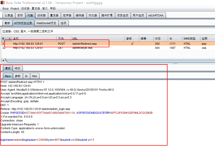
Task: Open the WebSocket历史 history tab
Action: pos(46,23)
